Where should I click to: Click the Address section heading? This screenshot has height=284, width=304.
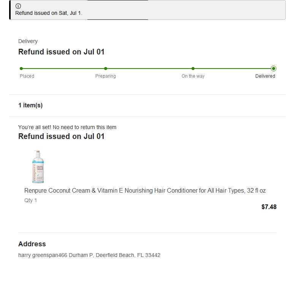(32, 244)
